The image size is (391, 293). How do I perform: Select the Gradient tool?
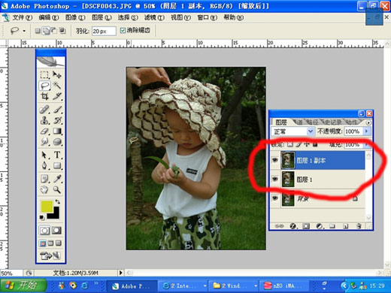click(57, 131)
